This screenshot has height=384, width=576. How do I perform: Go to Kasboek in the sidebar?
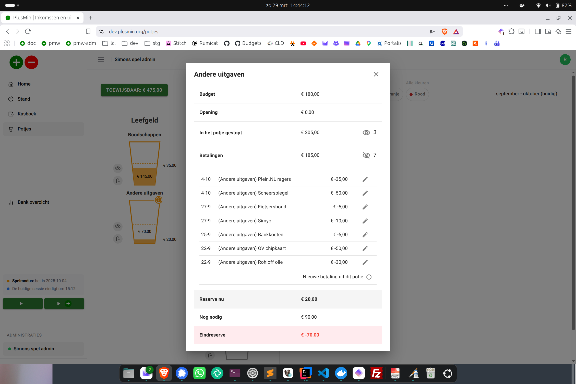(27, 114)
